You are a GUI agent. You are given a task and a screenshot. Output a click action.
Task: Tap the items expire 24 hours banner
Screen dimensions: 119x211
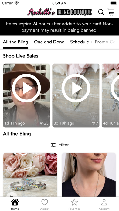59,27
